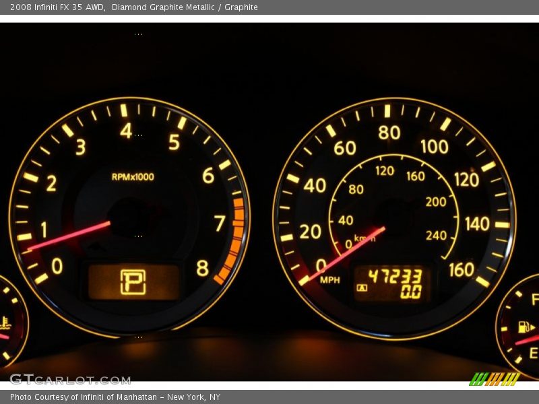Click the green and orange striped logo

pyautogui.click(x=495, y=379)
